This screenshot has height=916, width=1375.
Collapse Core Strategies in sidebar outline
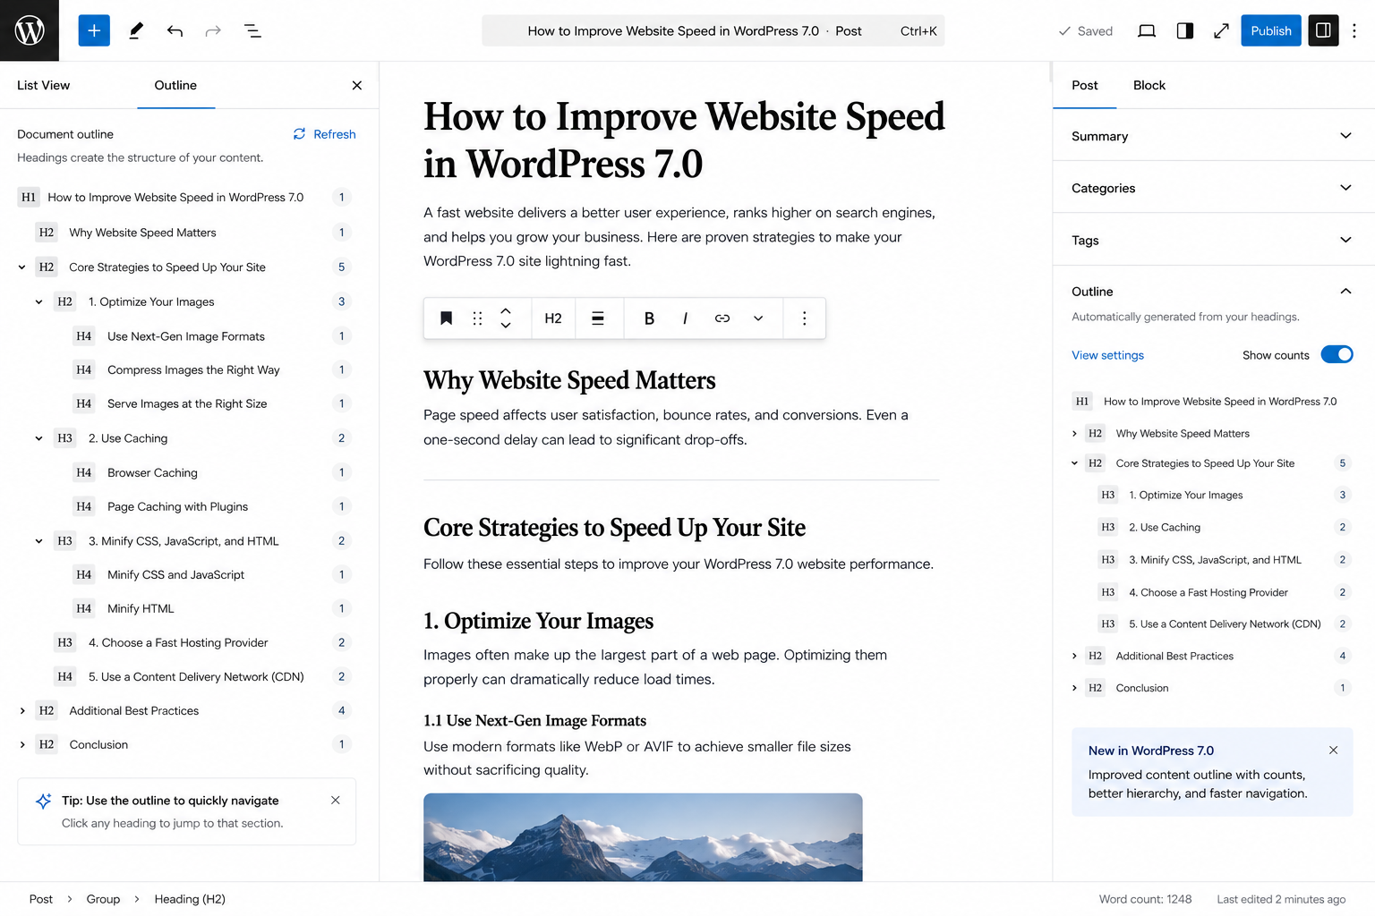[x=1075, y=463]
